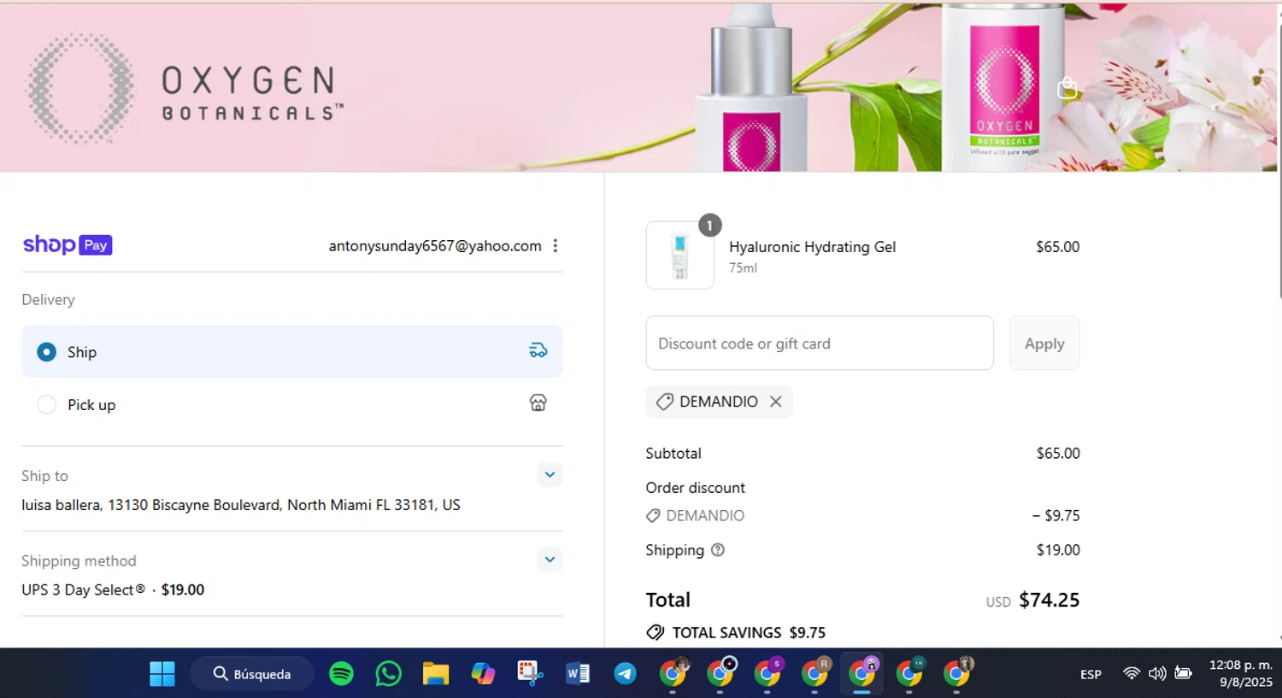Viewport: 1282px width, 698px height.
Task: Click the discount code input field
Action: 820,343
